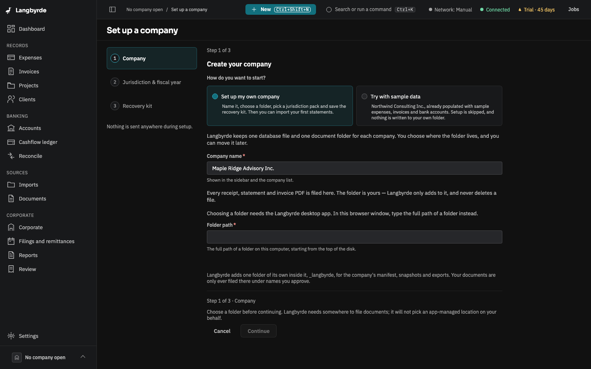Click the Reconcile arrows icon

pos(11,156)
